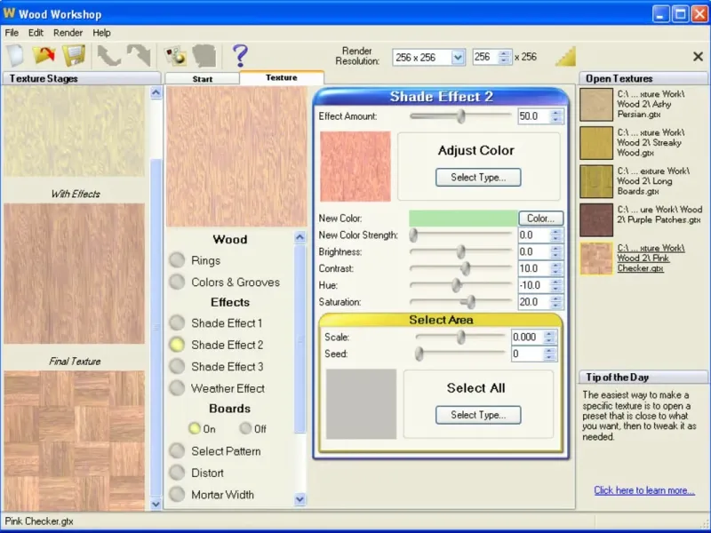The image size is (711, 533).
Task: Select the Purple Patches texture thumbnail
Action: [x=595, y=220]
